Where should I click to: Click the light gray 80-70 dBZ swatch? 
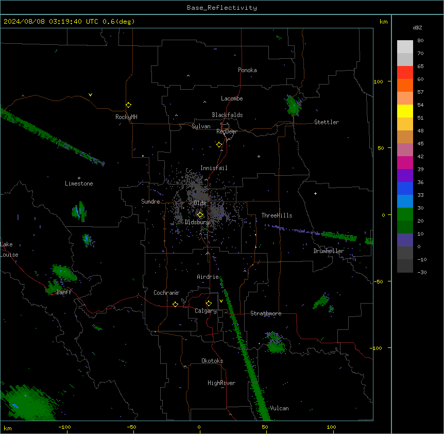405,47
